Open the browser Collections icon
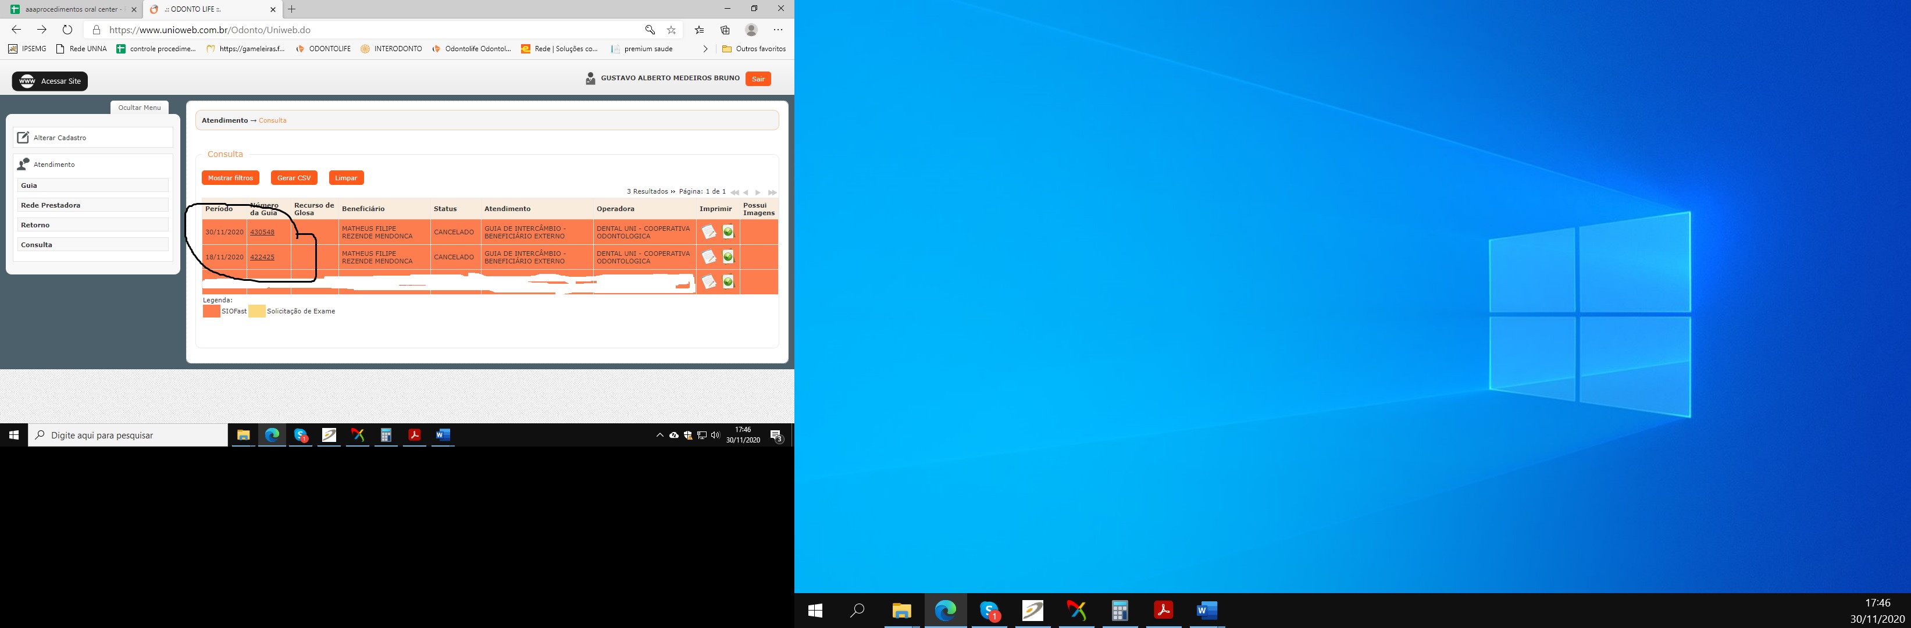Image resolution: width=1911 pixels, height=628 pixels. [x=725, y=30]
